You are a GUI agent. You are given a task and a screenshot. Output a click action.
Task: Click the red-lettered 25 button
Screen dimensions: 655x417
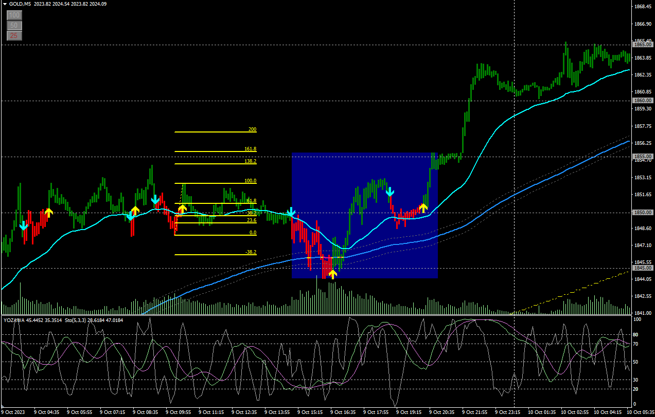14,35
